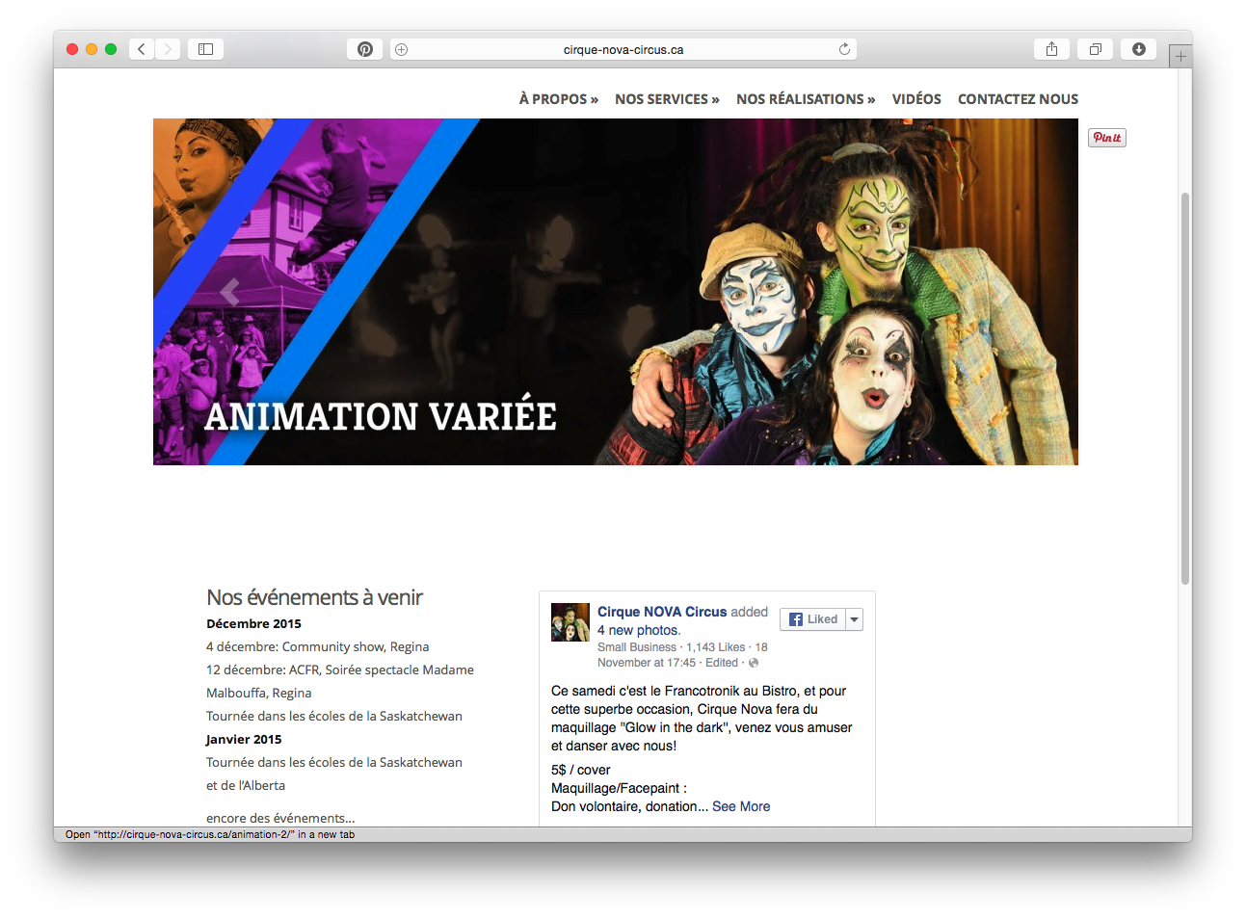Reload the page with the refresh icon
Viewport: 1246px width, 919px height.
(x=844, y=49)
